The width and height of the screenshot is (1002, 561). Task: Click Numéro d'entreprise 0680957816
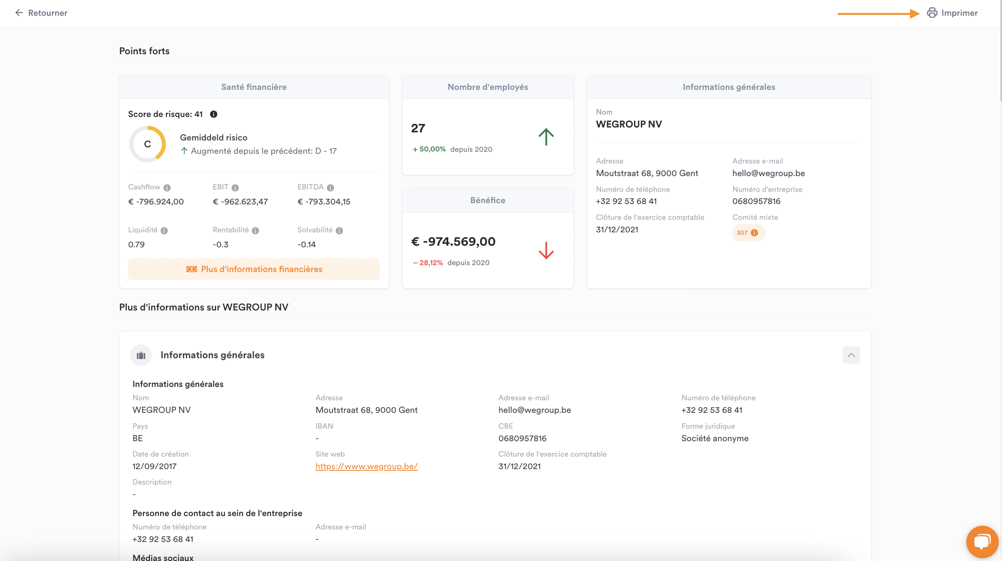click(x=756, y=201)
